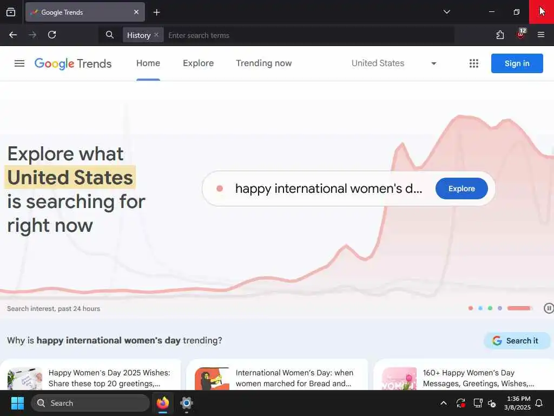Screen dimensions: 554x416
Task: Close the Google Trends tab
Action: 136,12
